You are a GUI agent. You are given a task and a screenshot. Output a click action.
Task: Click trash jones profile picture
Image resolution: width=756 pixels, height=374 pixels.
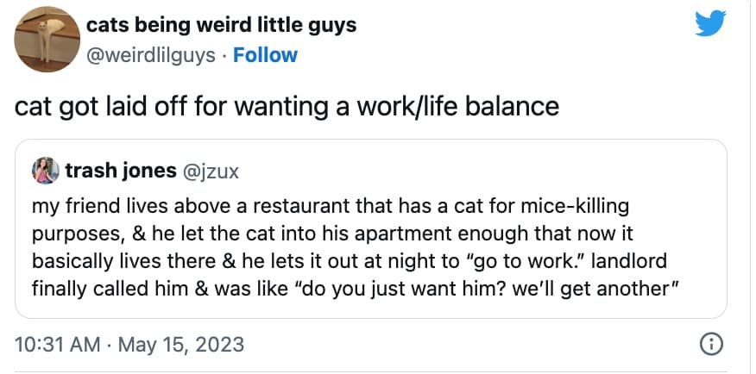44,171
